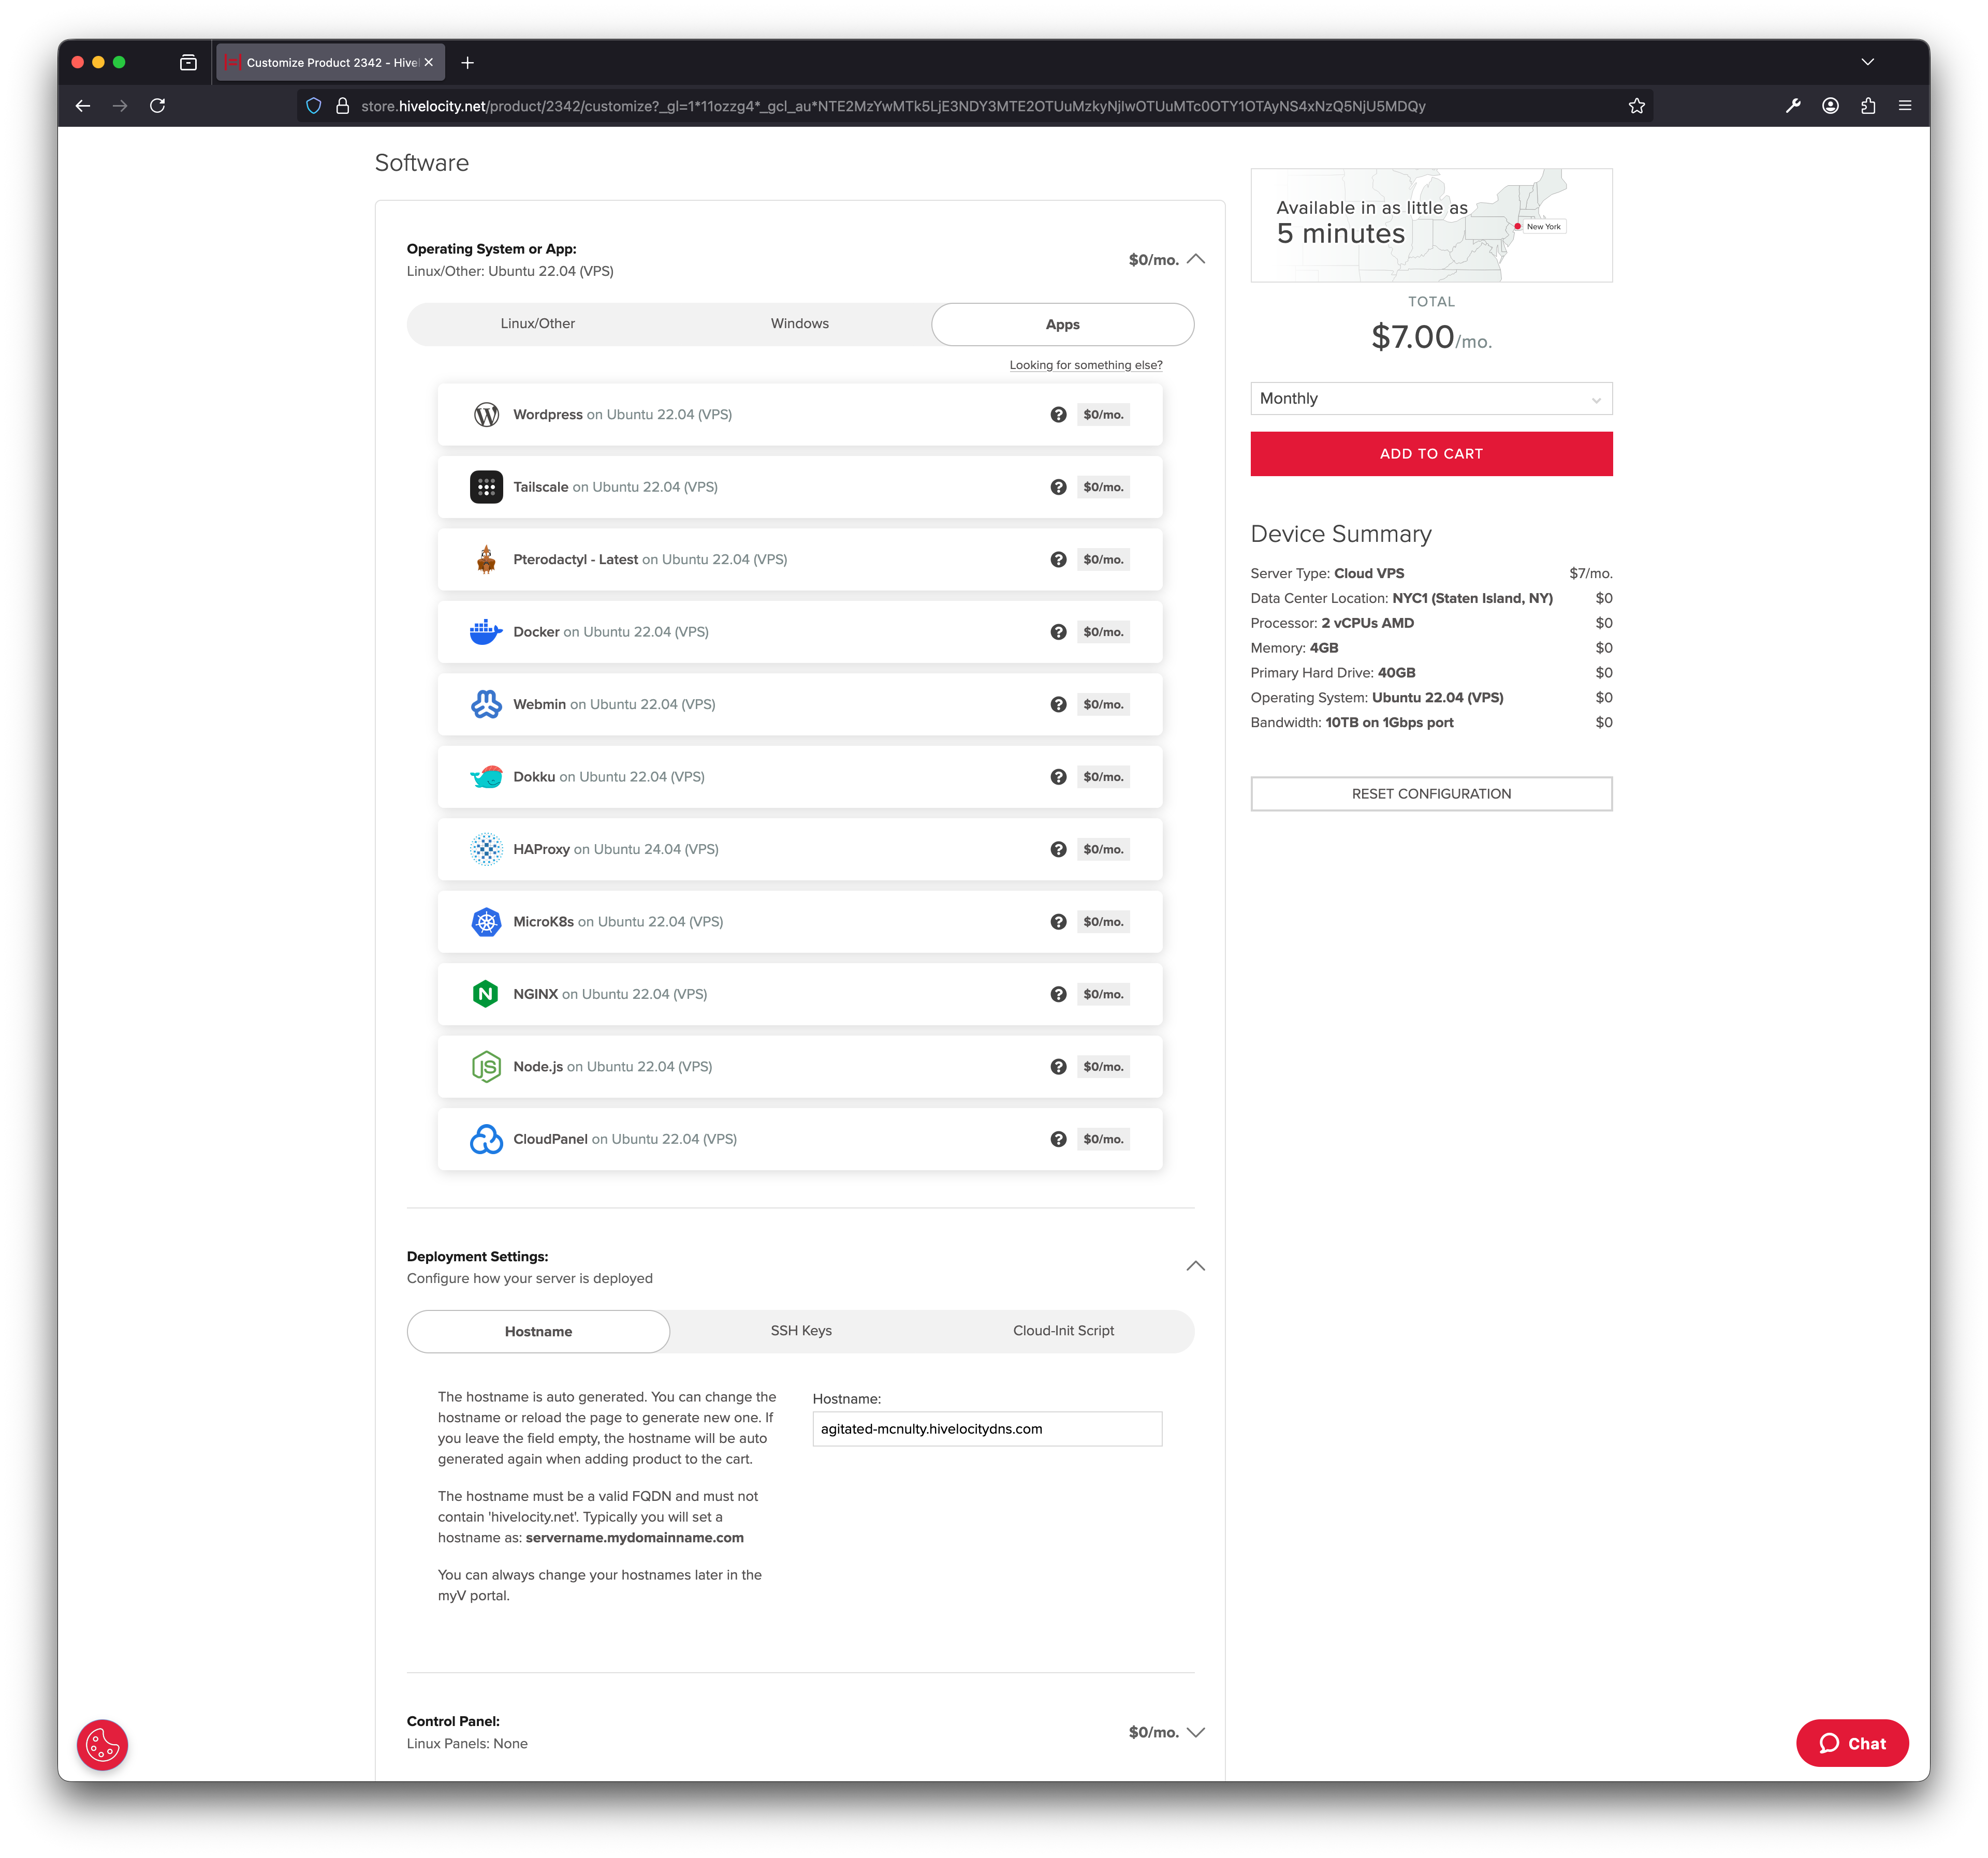Click the CloudPanel app icon
The image size is (1988, 1858).
[x=486, y=1140]
